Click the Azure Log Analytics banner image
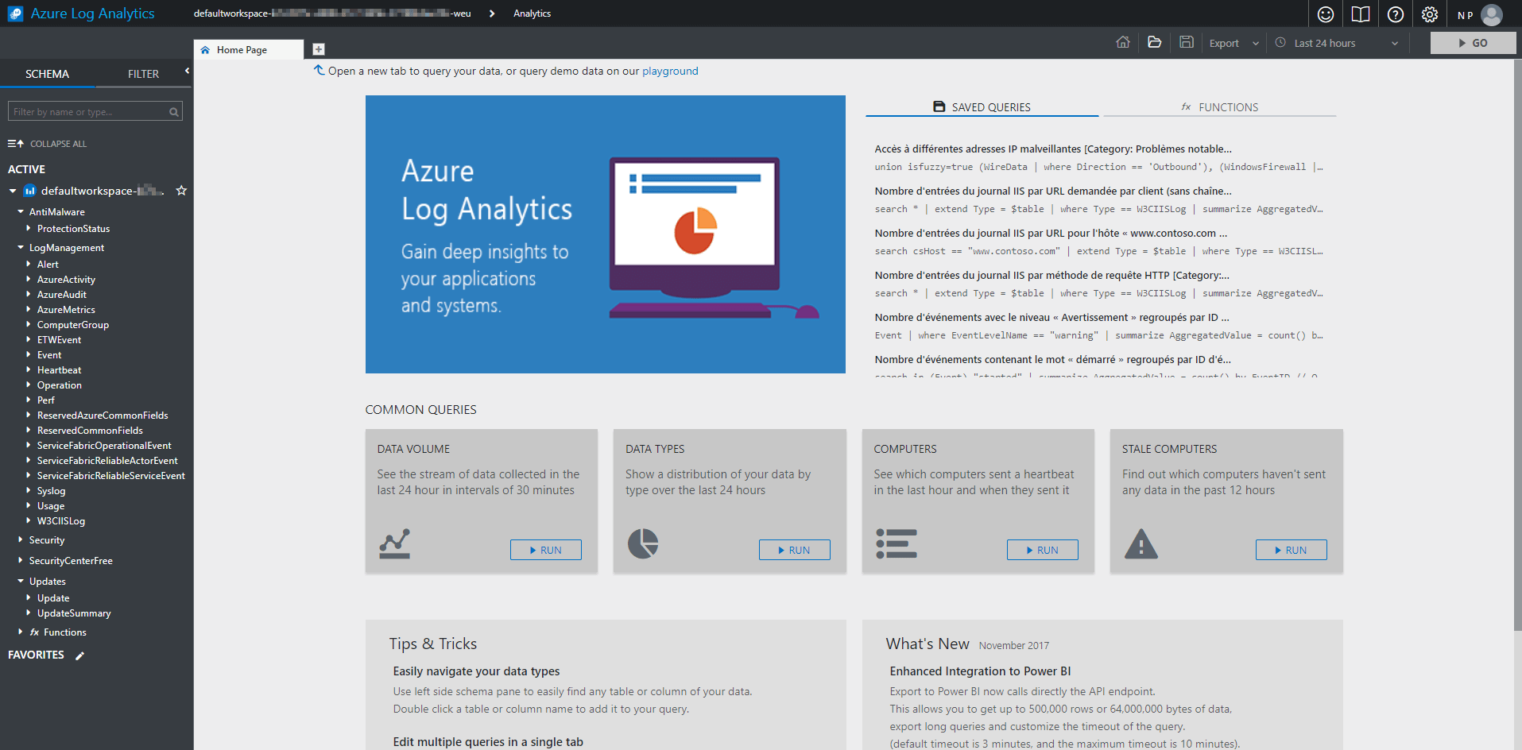Screen dimensions: 1522x750 [x=606, y=234]
